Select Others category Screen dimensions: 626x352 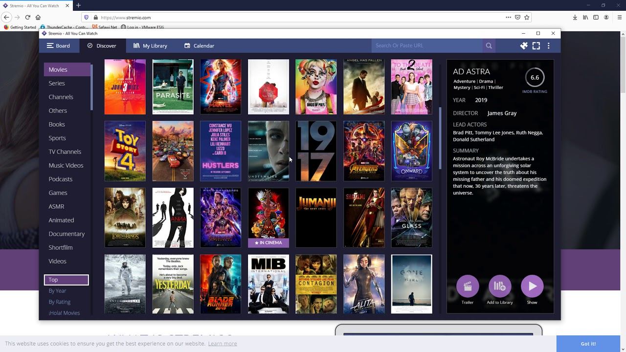(x=67, y=110)
